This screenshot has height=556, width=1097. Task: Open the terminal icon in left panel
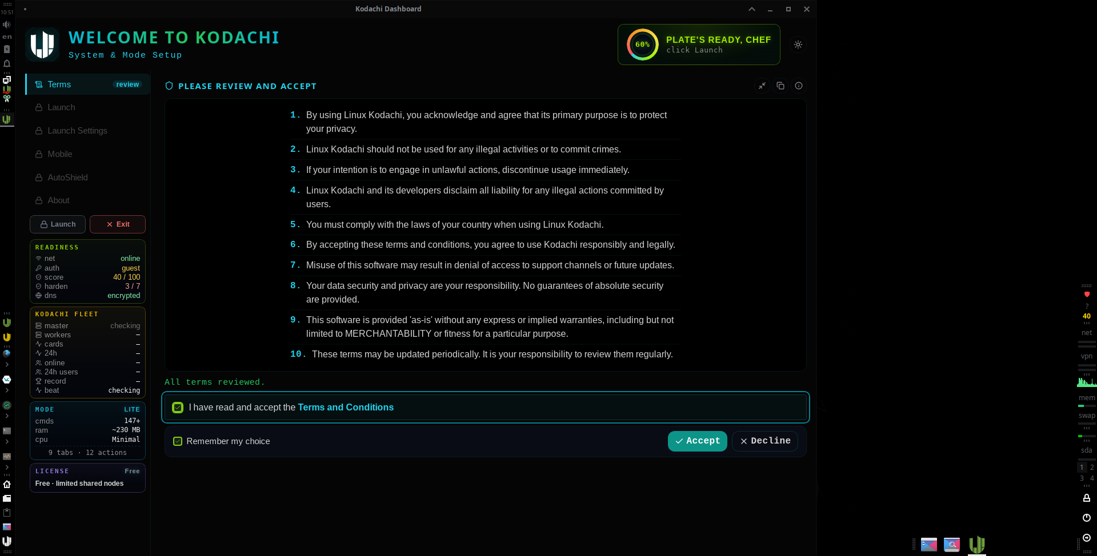pyautogui.click(x=7, y=431)
